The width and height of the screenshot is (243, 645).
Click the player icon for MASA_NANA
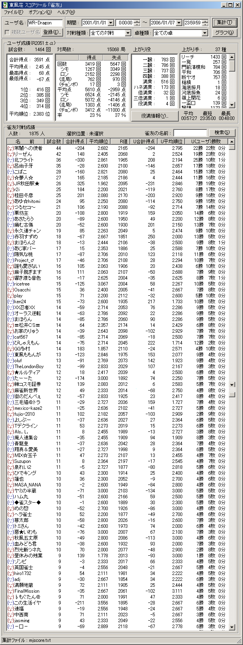click(10, 485)
